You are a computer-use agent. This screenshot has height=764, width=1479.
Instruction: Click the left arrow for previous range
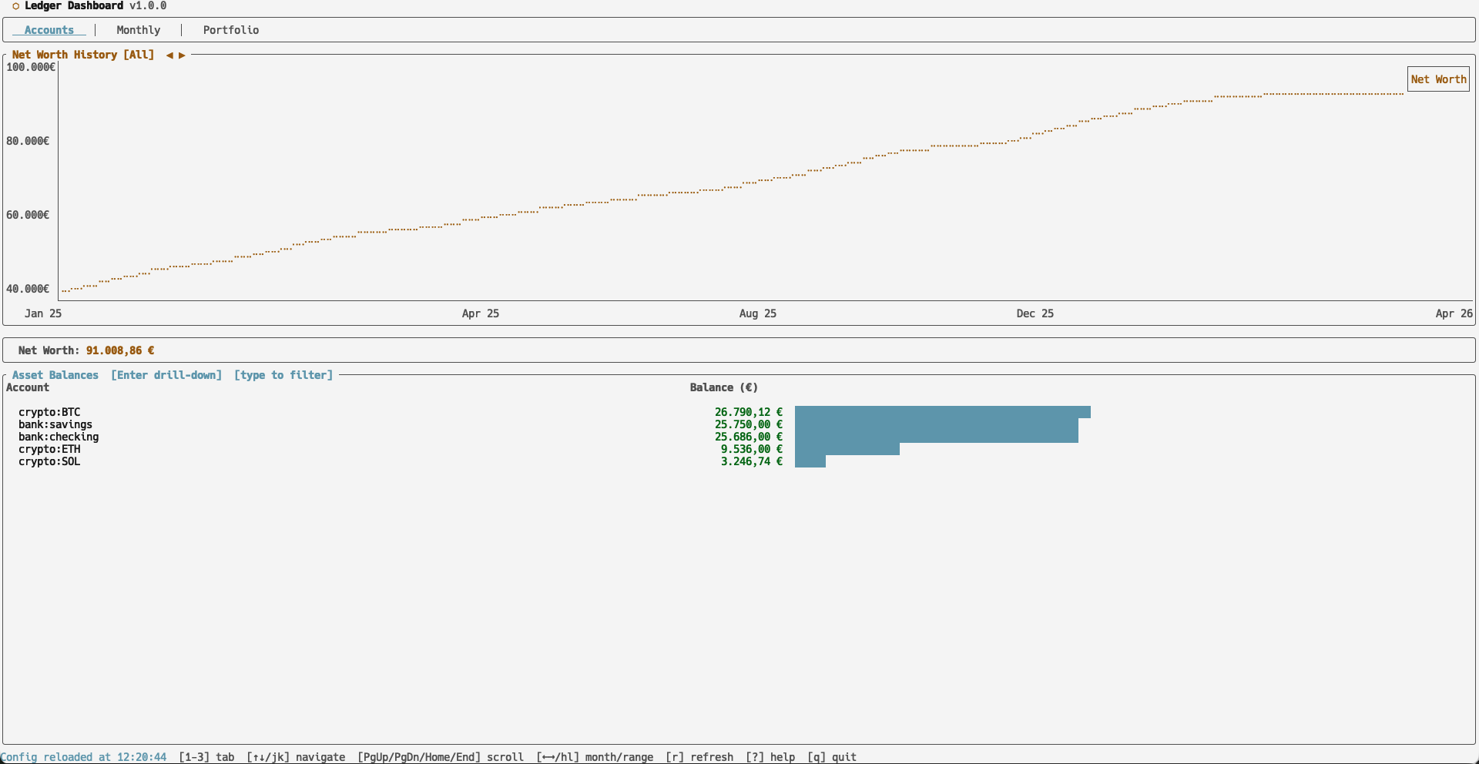169,55
